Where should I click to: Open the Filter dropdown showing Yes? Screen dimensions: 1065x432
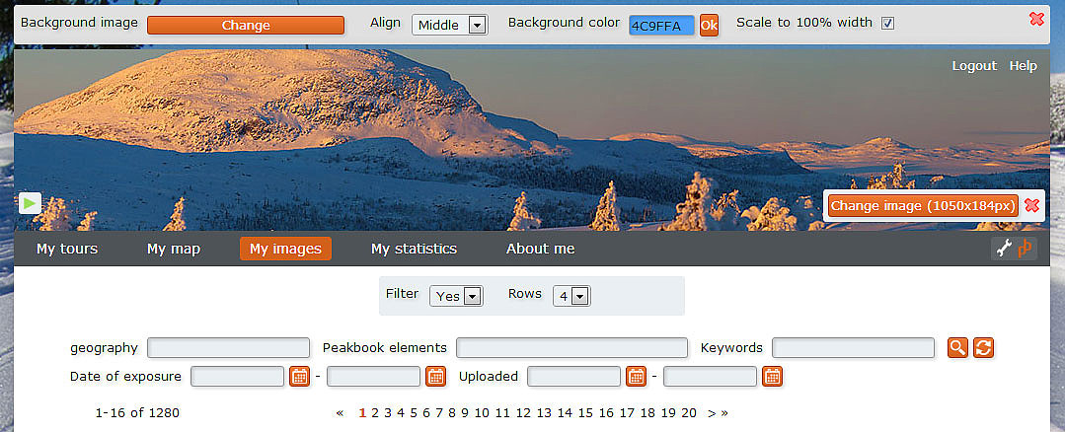point(456,296)
